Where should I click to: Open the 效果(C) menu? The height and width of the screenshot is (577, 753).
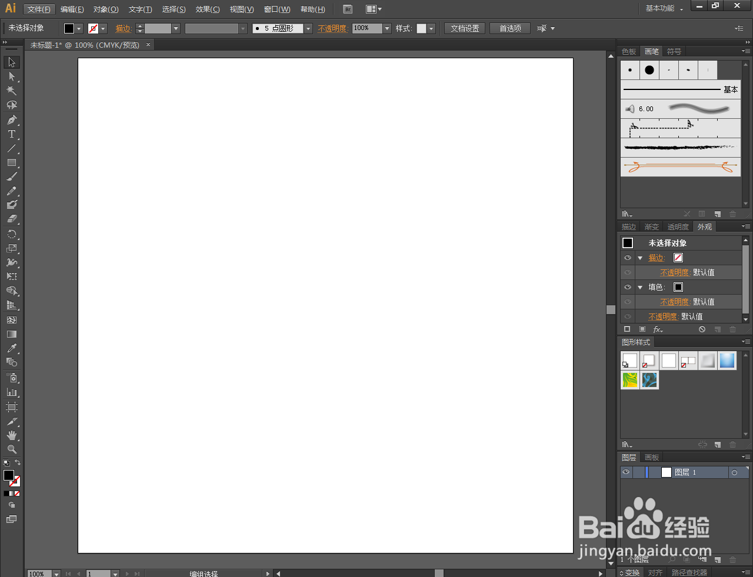(x=208, y=9)
